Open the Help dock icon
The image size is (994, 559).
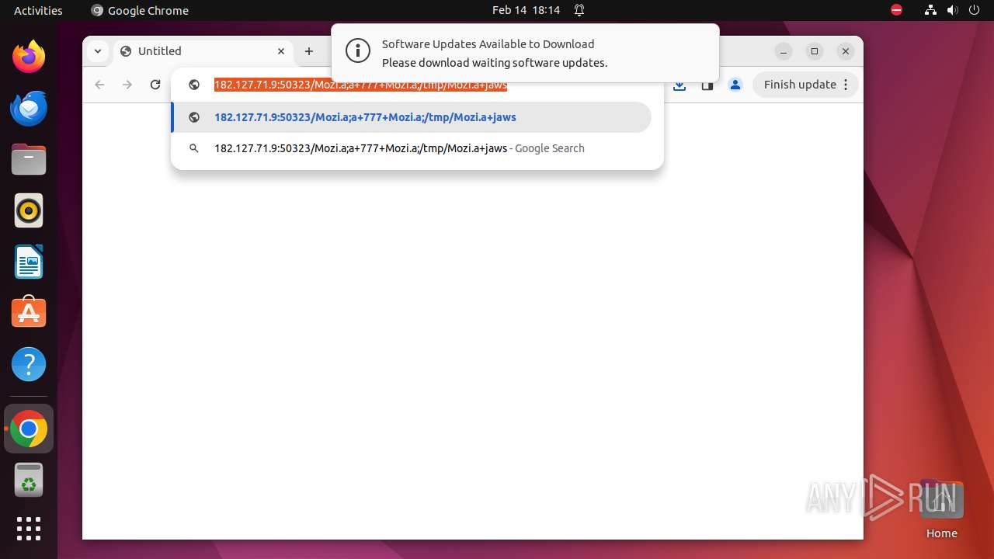coord(29,364)
